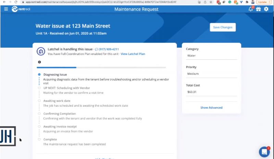Viewport: 274px width, 159px height.
Task: Select the Awaiting work date step marker
Action: pyautogui.click(x=39, y=101)
